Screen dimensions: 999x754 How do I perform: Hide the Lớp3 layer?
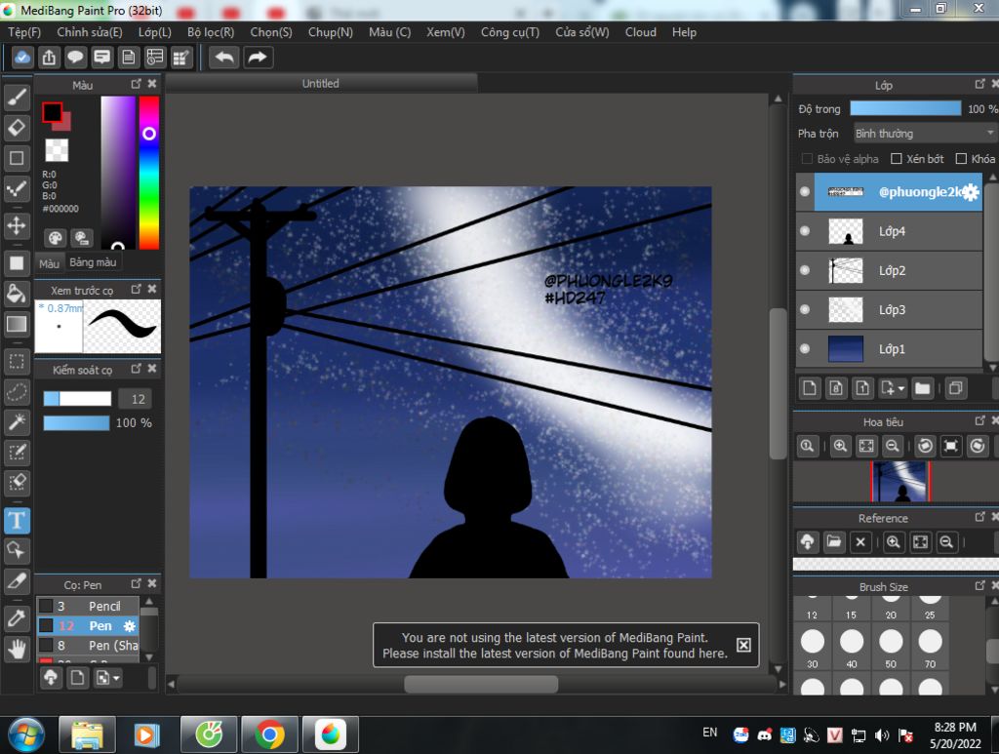[x=805, y=309]
